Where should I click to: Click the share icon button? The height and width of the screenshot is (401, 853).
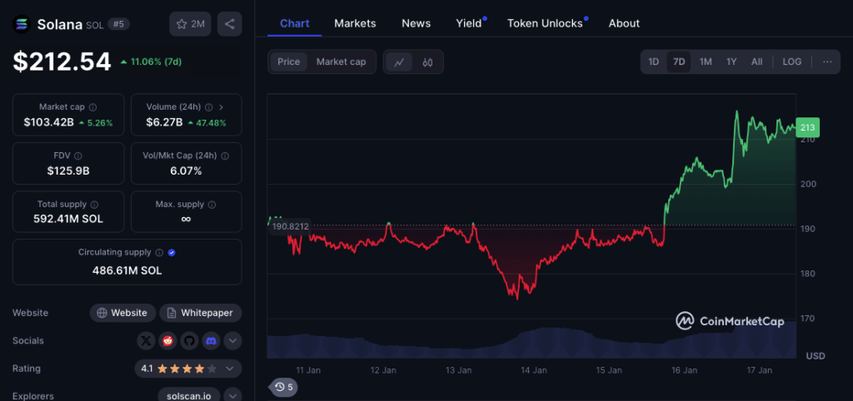[x=230, y=24]
